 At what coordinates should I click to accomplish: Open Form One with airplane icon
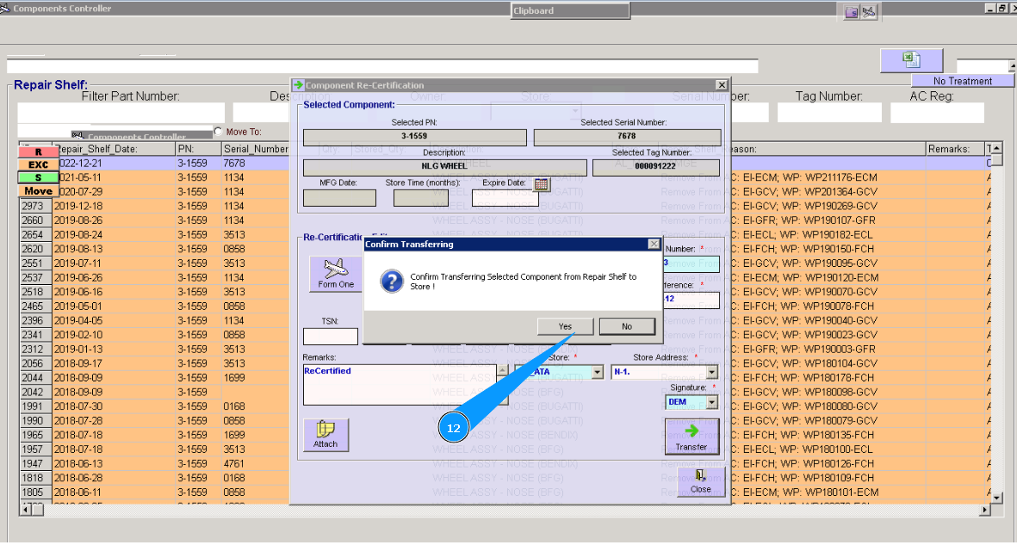[x=336, y=273]
